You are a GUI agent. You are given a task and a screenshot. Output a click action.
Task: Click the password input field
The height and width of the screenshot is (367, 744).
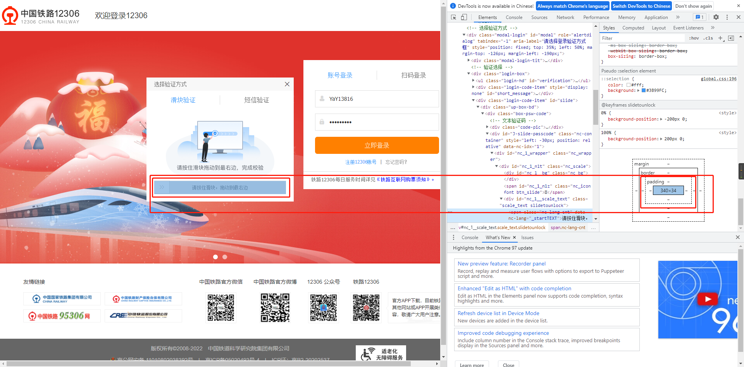376,122
